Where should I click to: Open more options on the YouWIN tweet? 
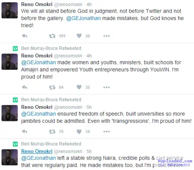[106, 87]
